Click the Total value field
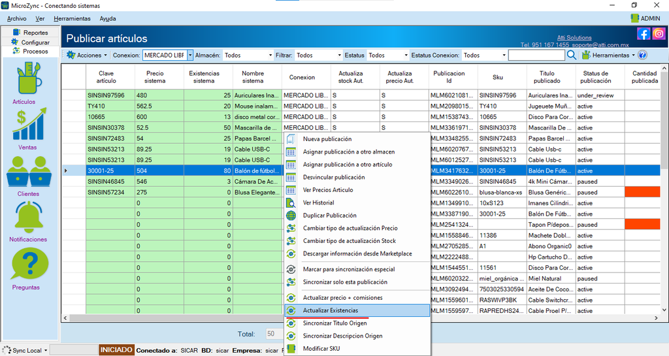This screenshot has width=669, height=356. coord(274,334)
